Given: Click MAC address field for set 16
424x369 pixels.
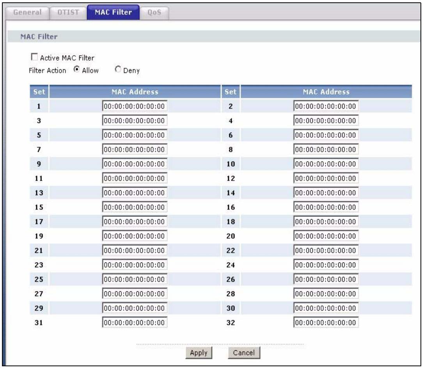Looking at the screenshot, I should click(326, 207).
